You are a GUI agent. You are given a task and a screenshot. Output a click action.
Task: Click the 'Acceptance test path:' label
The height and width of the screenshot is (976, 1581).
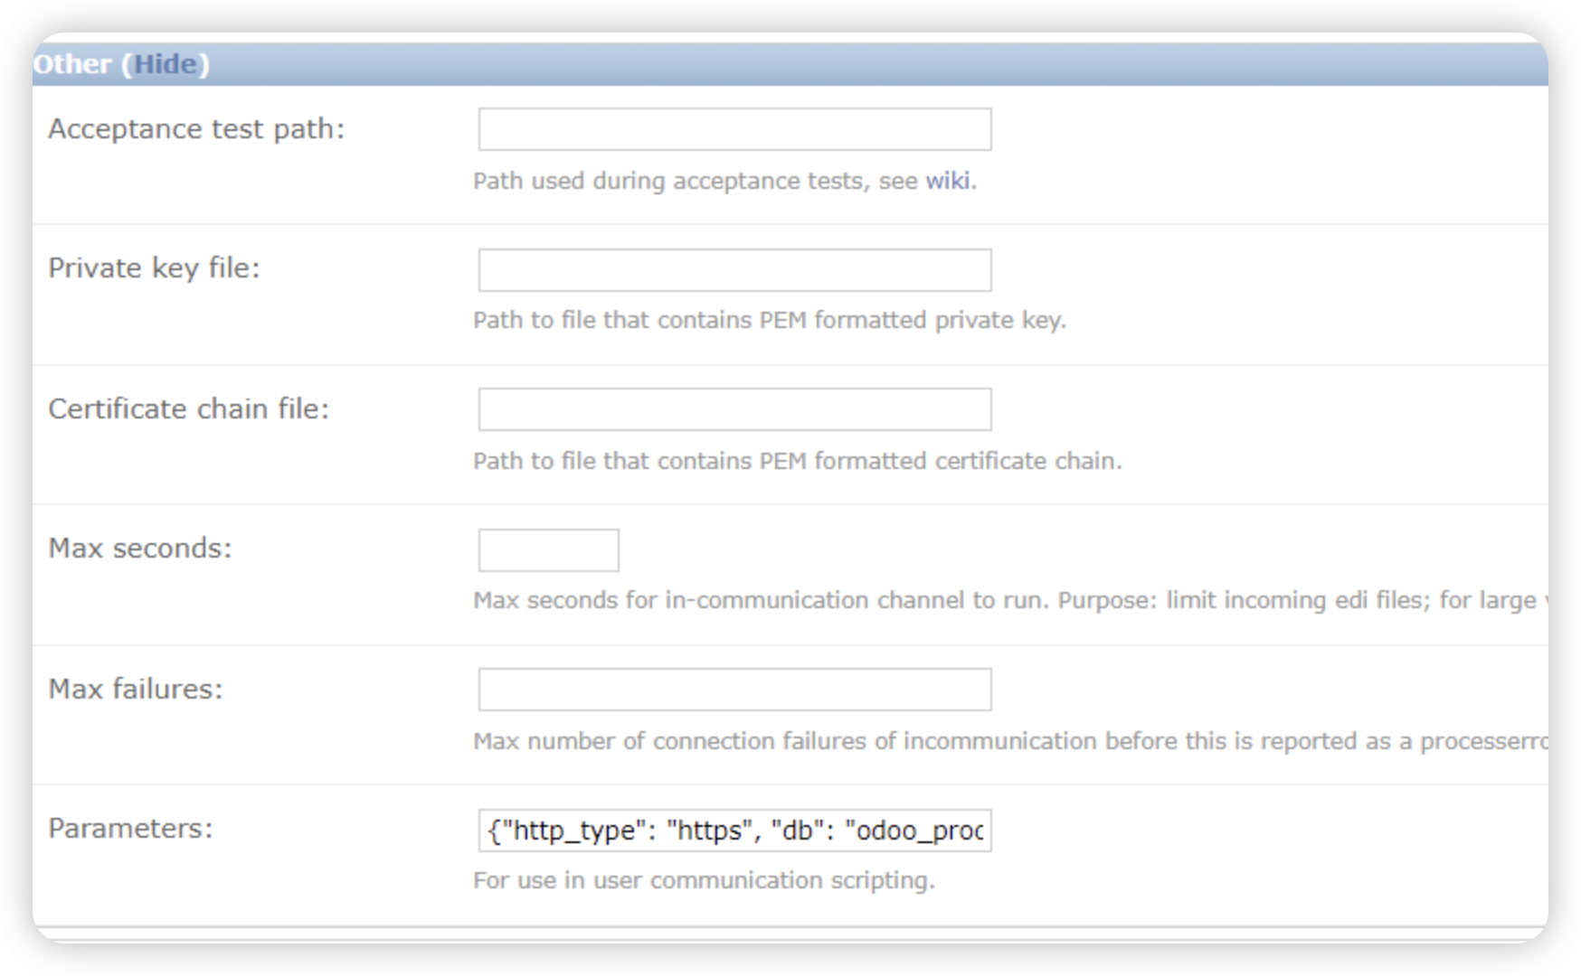(196, 129)
